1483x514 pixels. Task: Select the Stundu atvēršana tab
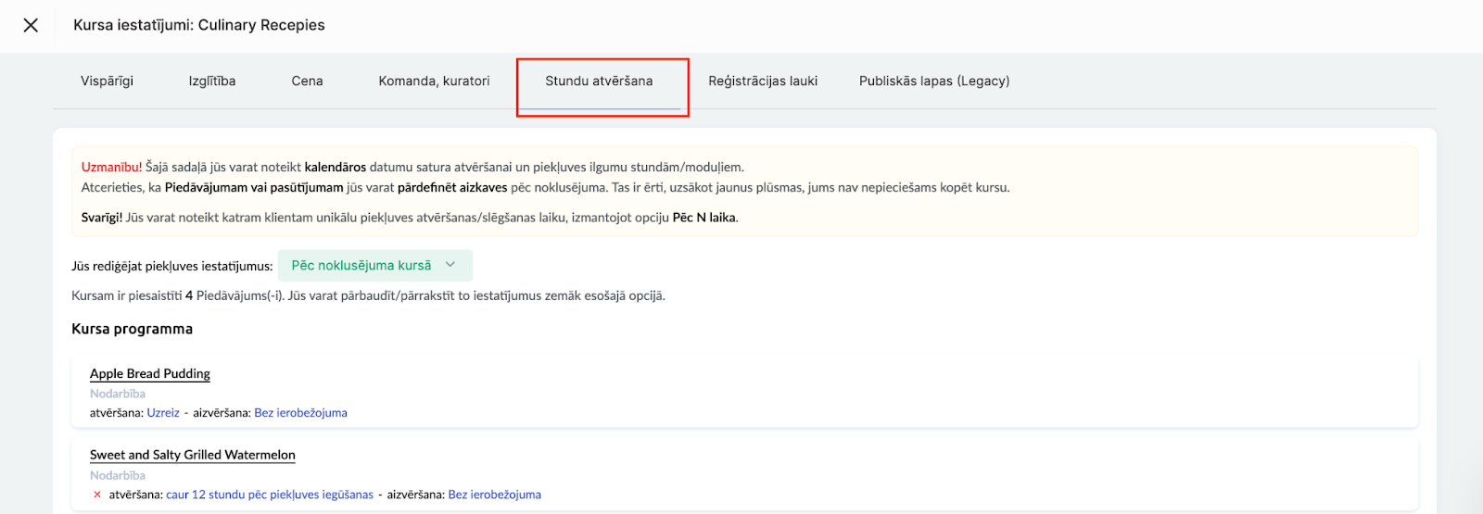click(x=599, y=81)
